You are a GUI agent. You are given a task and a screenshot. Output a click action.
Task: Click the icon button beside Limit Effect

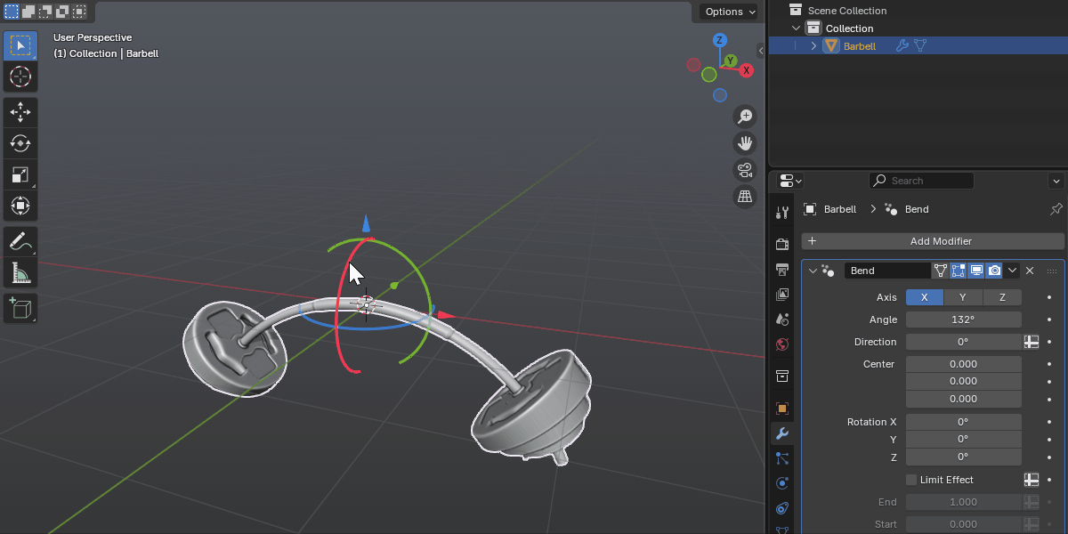pos(1032,480)
